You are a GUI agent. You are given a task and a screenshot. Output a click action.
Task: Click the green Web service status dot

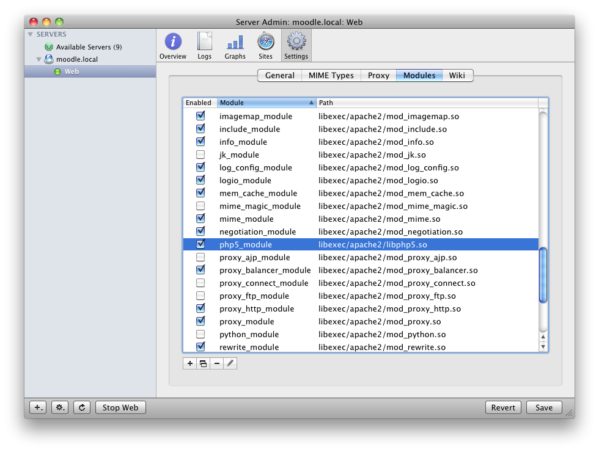pos(57,72)
